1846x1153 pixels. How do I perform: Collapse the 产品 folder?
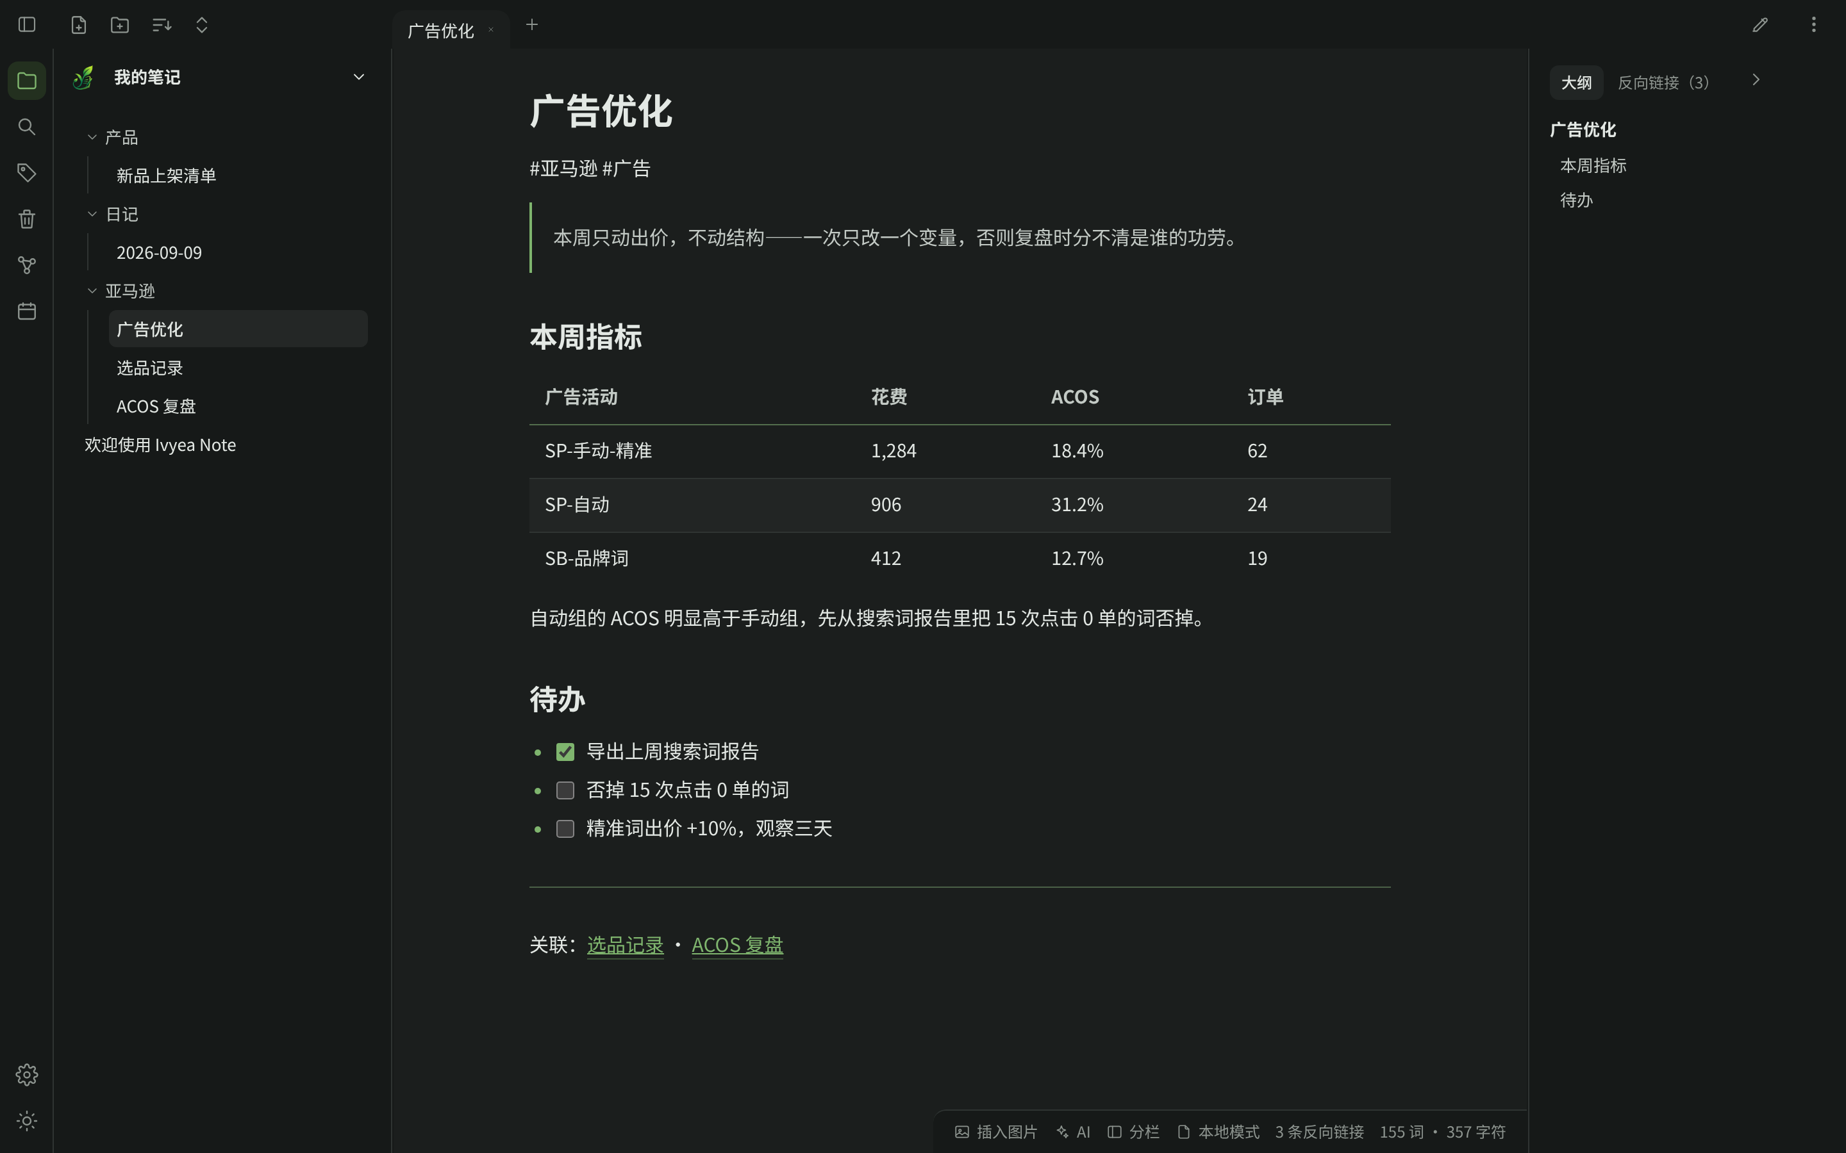pyautogui.click(x=92, y=137)
